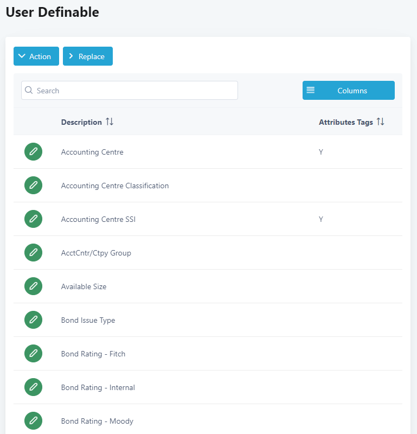This screenshot has width=417, height=434.
Task: Open the Columns chooser
Action: [348, 91]
